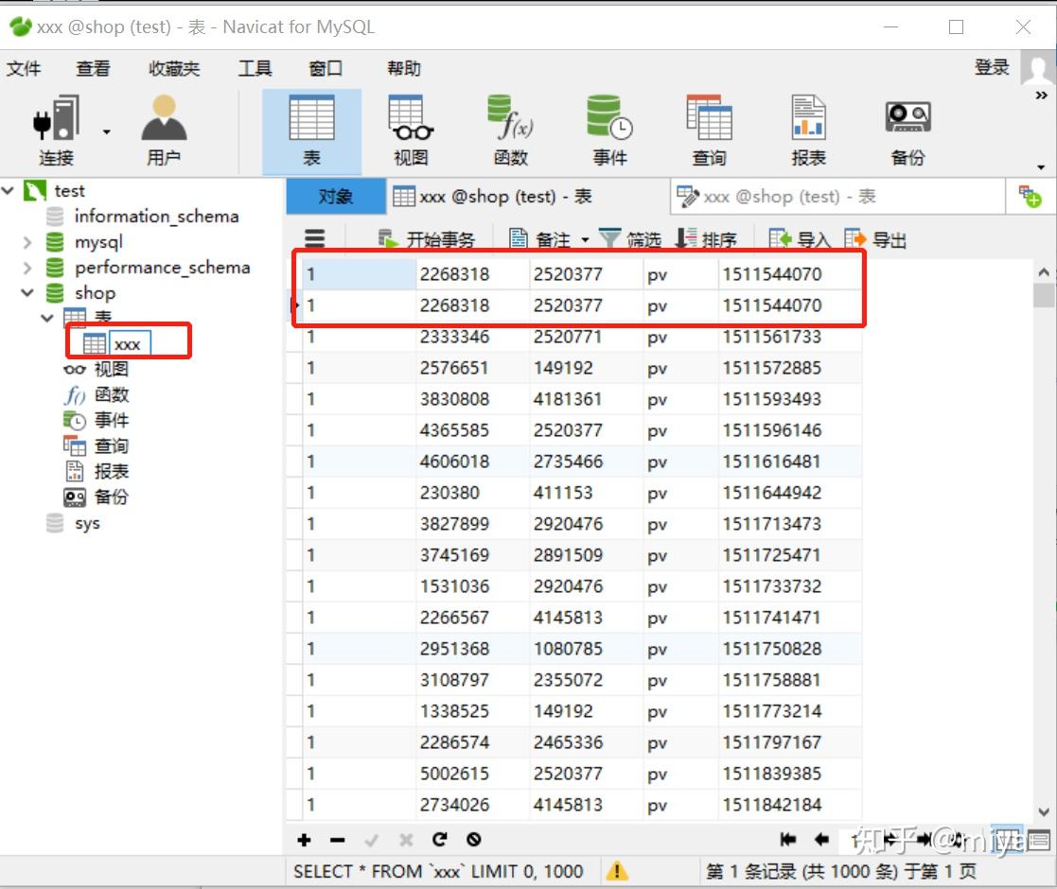This screenshot has width=1057, height=889.
Task: Click the 开始事务 (Begin Transaction) button
Action: coord(426,239)
